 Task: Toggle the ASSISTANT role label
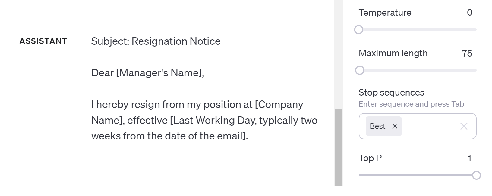[43, 41]
